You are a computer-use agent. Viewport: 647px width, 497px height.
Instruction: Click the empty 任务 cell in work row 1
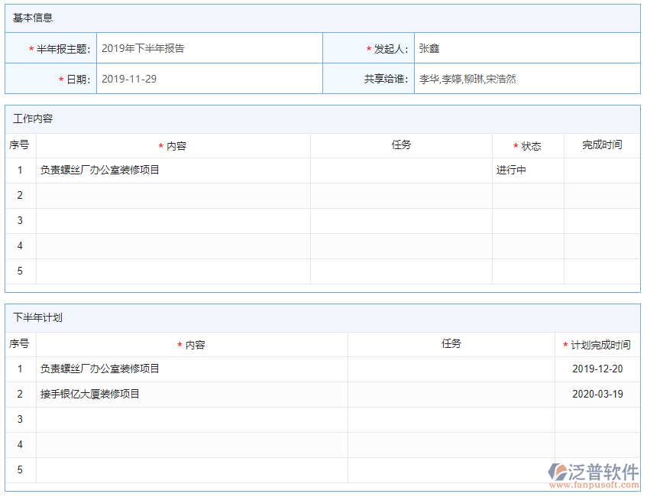[x=403, y=170]
